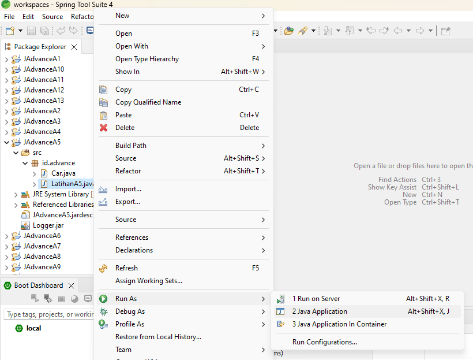473x360 pixels.
Task: Click the Previous Annotation toolbar icon
Action: (x=350, y=31)
